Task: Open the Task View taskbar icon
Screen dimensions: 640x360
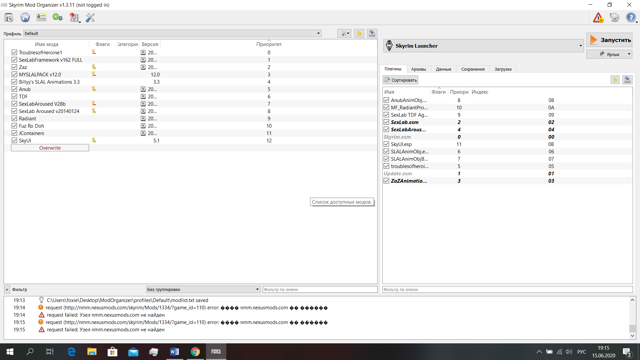Action: tap(50, 352)
